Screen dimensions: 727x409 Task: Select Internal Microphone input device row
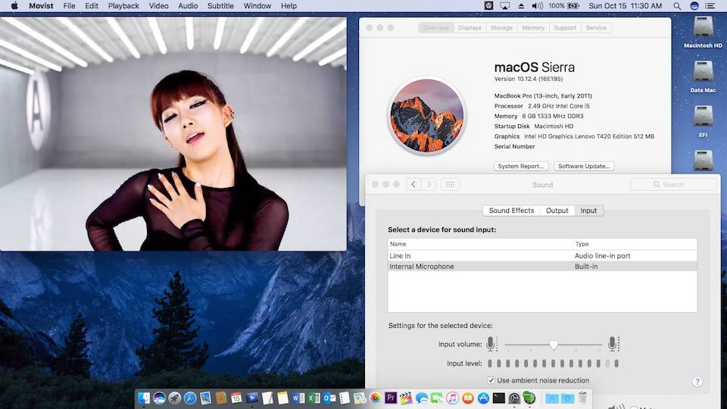(x=542, y=267)
